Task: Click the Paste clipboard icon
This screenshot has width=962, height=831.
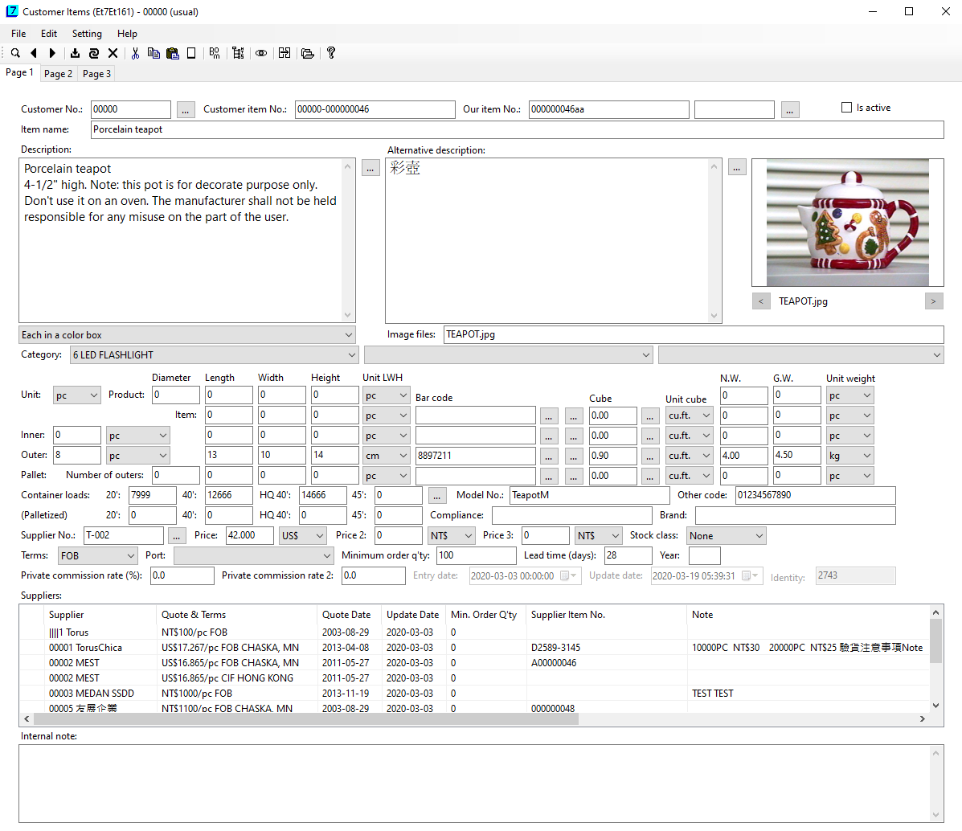Action: coord(173,53)
